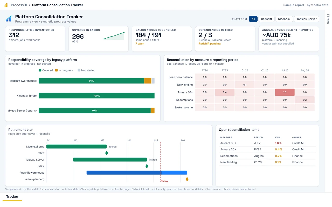Expand the Filters side panel
This screenshot has width=332, height=207.
tap(328, 19)
